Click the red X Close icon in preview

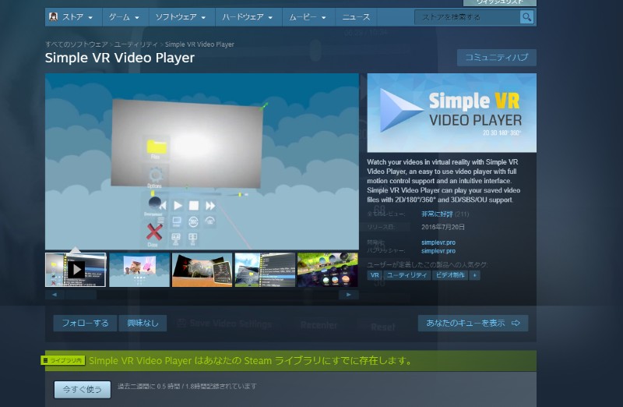click(x=154, y=232)
